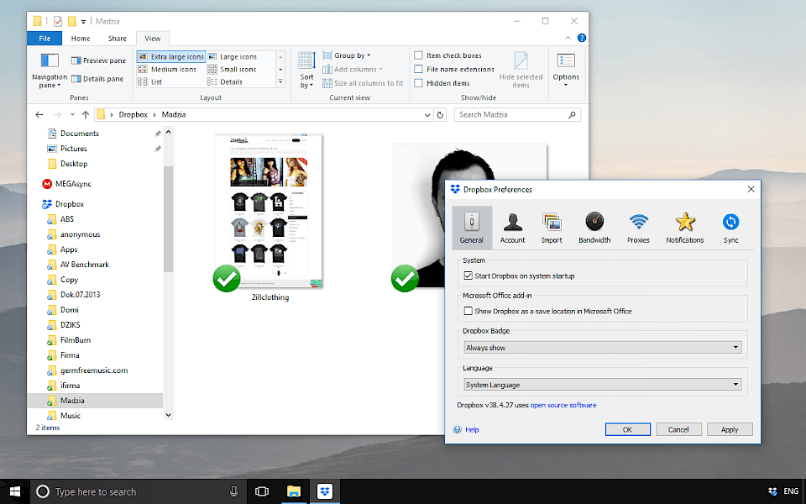
Task: Open the Import preferences tab
Action: 552,228
